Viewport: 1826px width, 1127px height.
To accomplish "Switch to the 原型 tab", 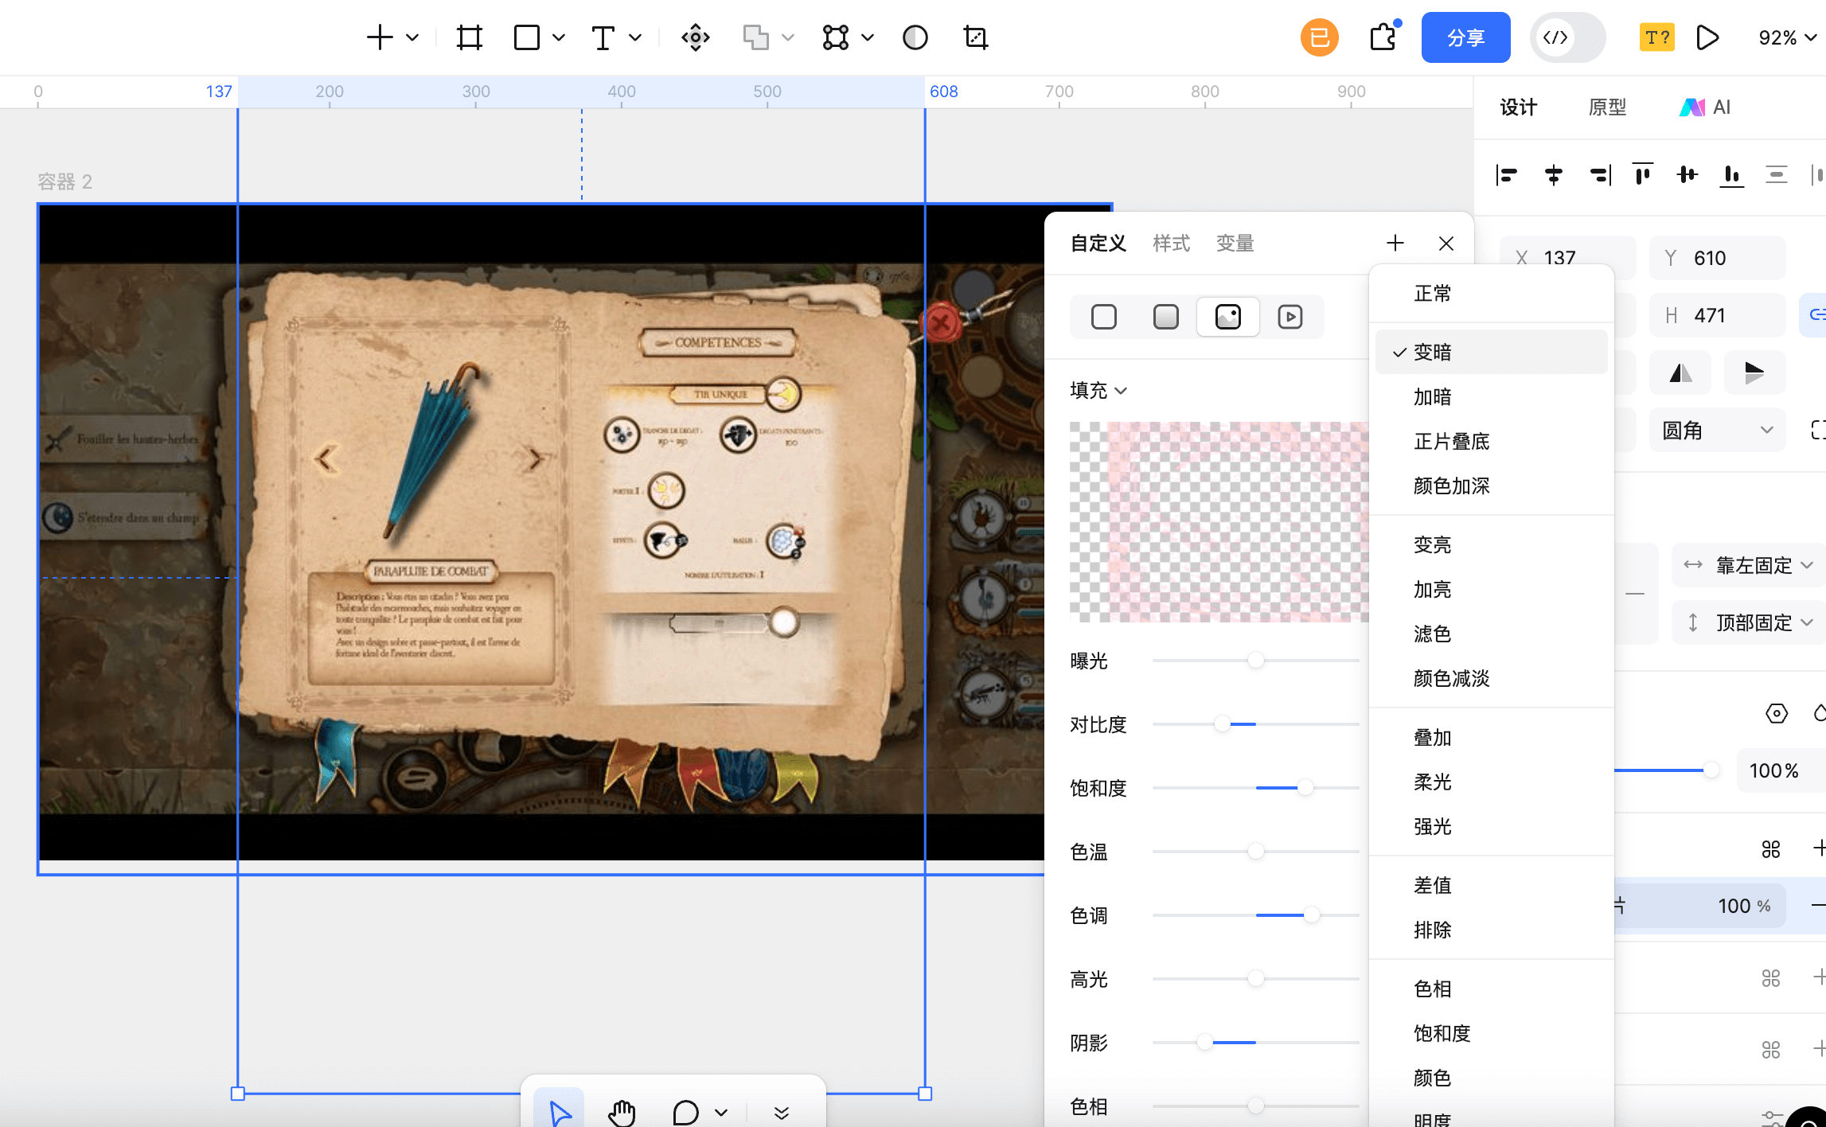I will (1606, 107).
